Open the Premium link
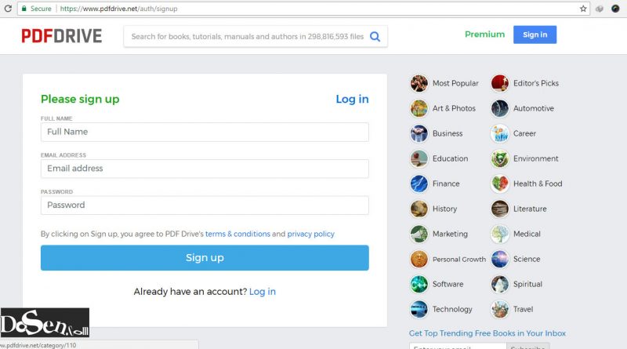The width and height of the screenshot is (627, 349). tap(484, 35)
